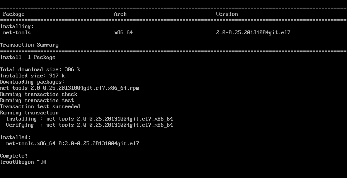Click the 'Installed size: 917 k' line

tap(32, 76)
